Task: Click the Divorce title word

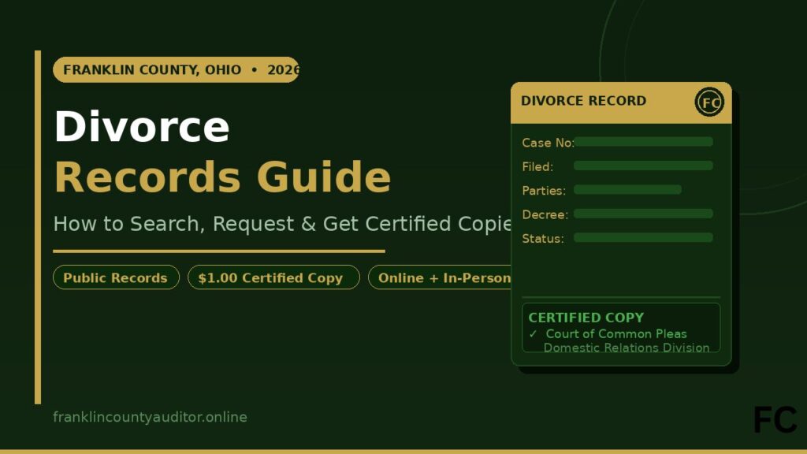Action: [x=142, y=127]
